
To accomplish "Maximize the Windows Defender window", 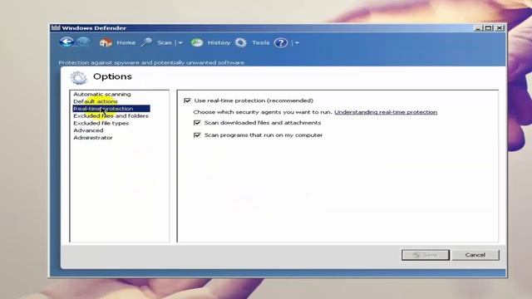I will click(x=488, y=28).
